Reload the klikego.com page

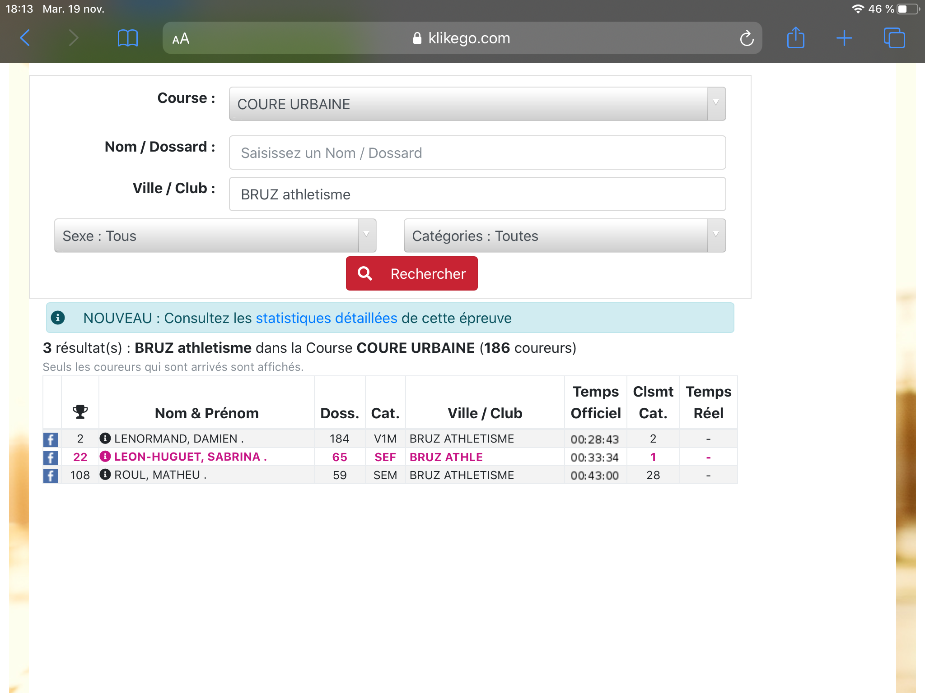click(x=747, y=38)
